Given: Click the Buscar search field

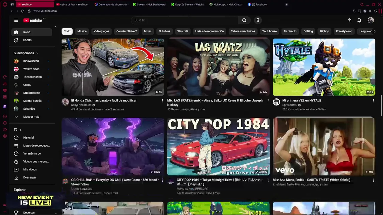Looking at the screenshot, I should (x=185, y=20).
